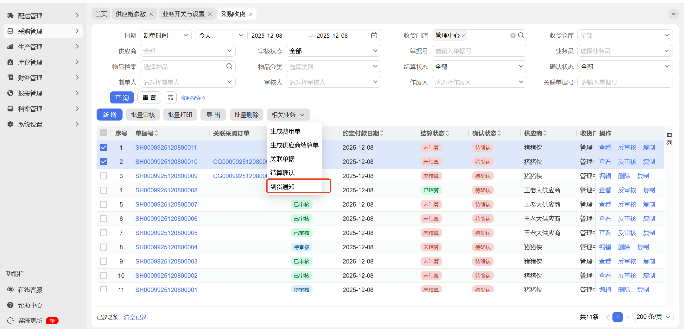Clear the 收货门店 field with the circle-x icon
The width and height of the screenshot is (684, 329).
pyautogui.click(x=513, y=35)
